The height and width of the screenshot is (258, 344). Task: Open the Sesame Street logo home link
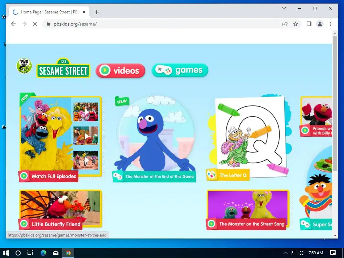tap(63, 68)
